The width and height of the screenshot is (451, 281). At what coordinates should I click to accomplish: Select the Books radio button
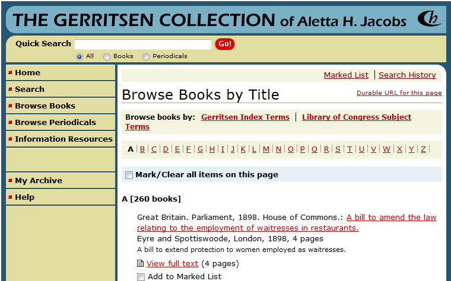coord(107,56)
